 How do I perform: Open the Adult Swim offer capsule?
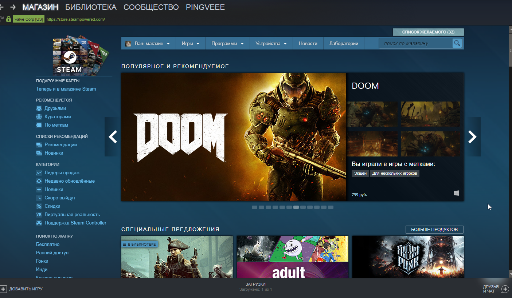coord(293,257)
